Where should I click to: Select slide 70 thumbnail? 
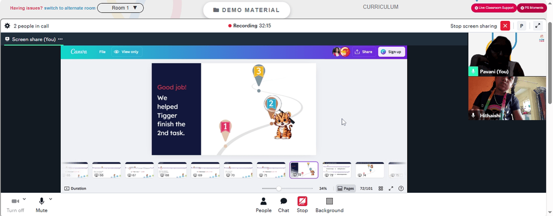238,170
